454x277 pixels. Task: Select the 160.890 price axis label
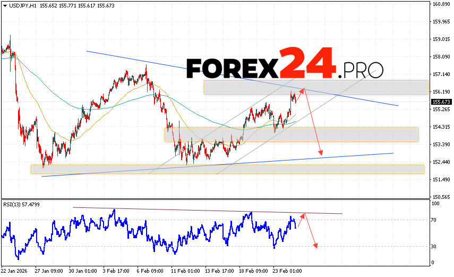click(x=441, y=4)
